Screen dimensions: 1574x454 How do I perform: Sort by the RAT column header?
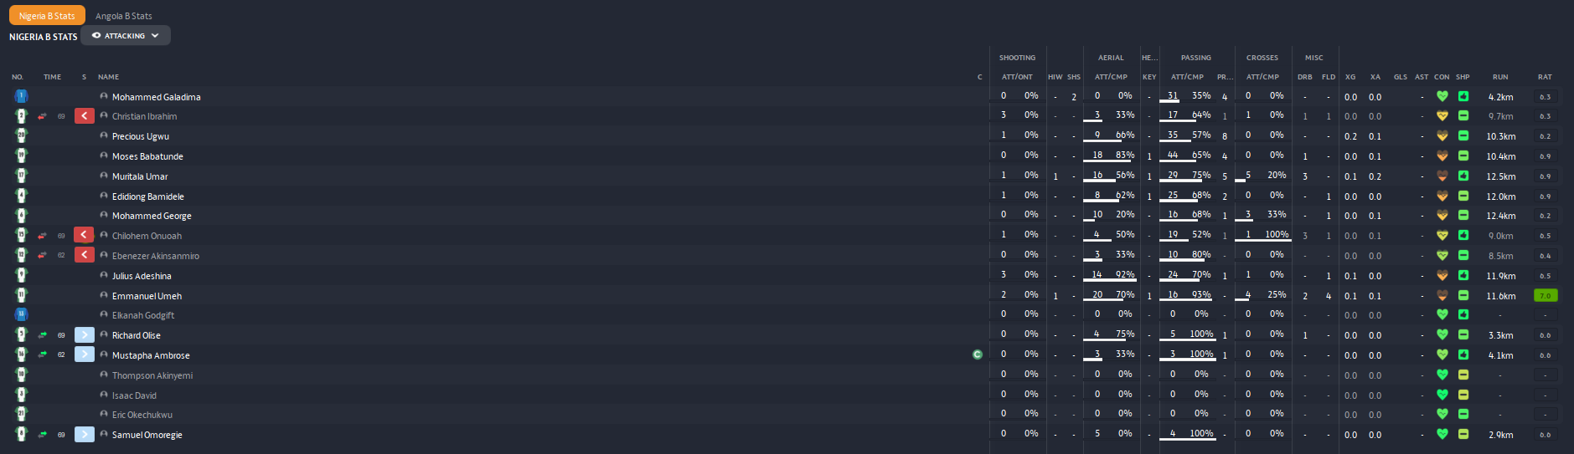point(1544,77)
